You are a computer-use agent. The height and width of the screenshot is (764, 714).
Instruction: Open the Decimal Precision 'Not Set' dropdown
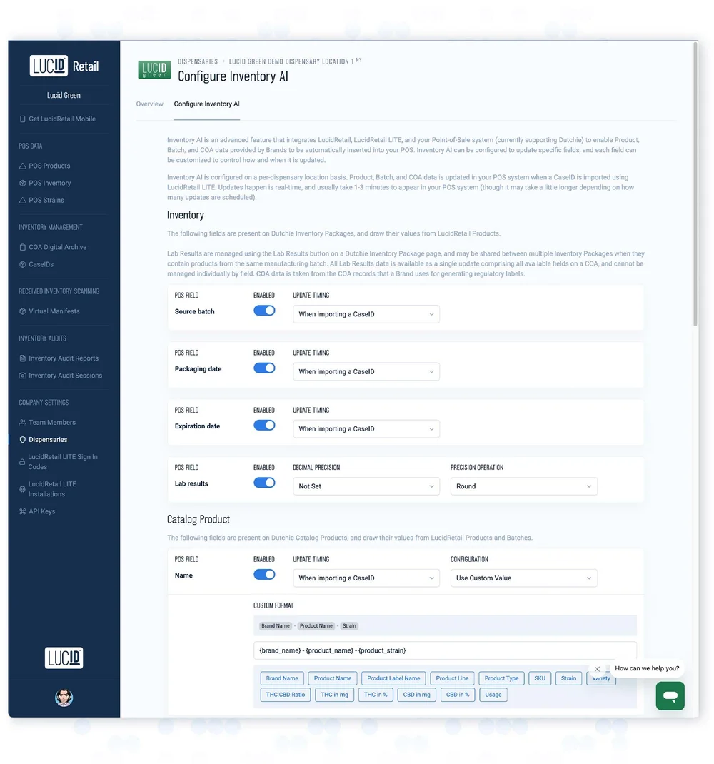(366, 486)
